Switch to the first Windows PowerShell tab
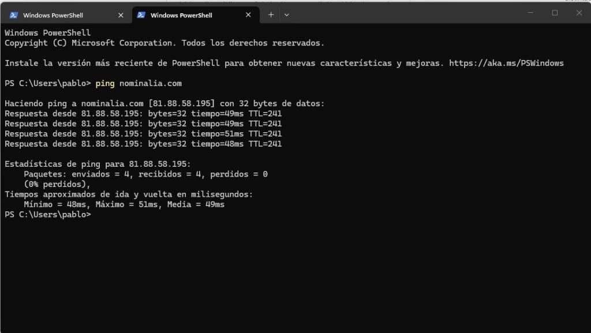The image size is (591, 333). [x=66, y=15]
